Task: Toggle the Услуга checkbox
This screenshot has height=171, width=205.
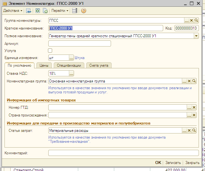Action: (x=50, y=51)
